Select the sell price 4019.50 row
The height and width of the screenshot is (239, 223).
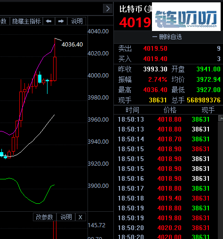169,48
